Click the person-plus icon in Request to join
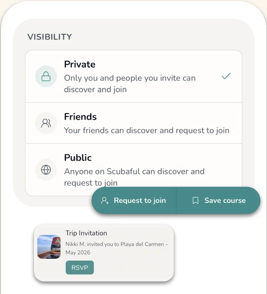Image resolution: width=267 pixels, height=294 pixels. point(105,201)
